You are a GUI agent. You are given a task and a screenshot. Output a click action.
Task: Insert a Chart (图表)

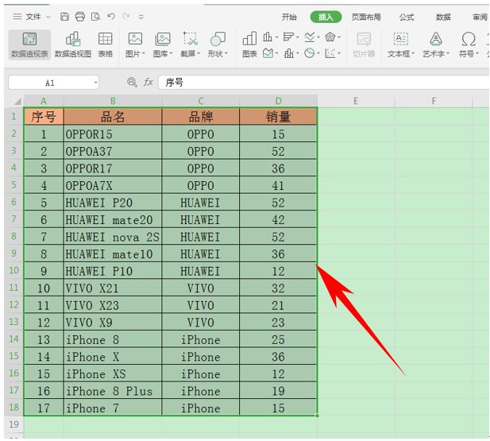coord(249,44)
